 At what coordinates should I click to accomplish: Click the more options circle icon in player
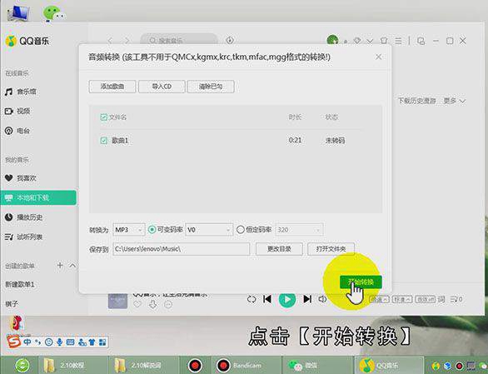(x=168, y=304)
